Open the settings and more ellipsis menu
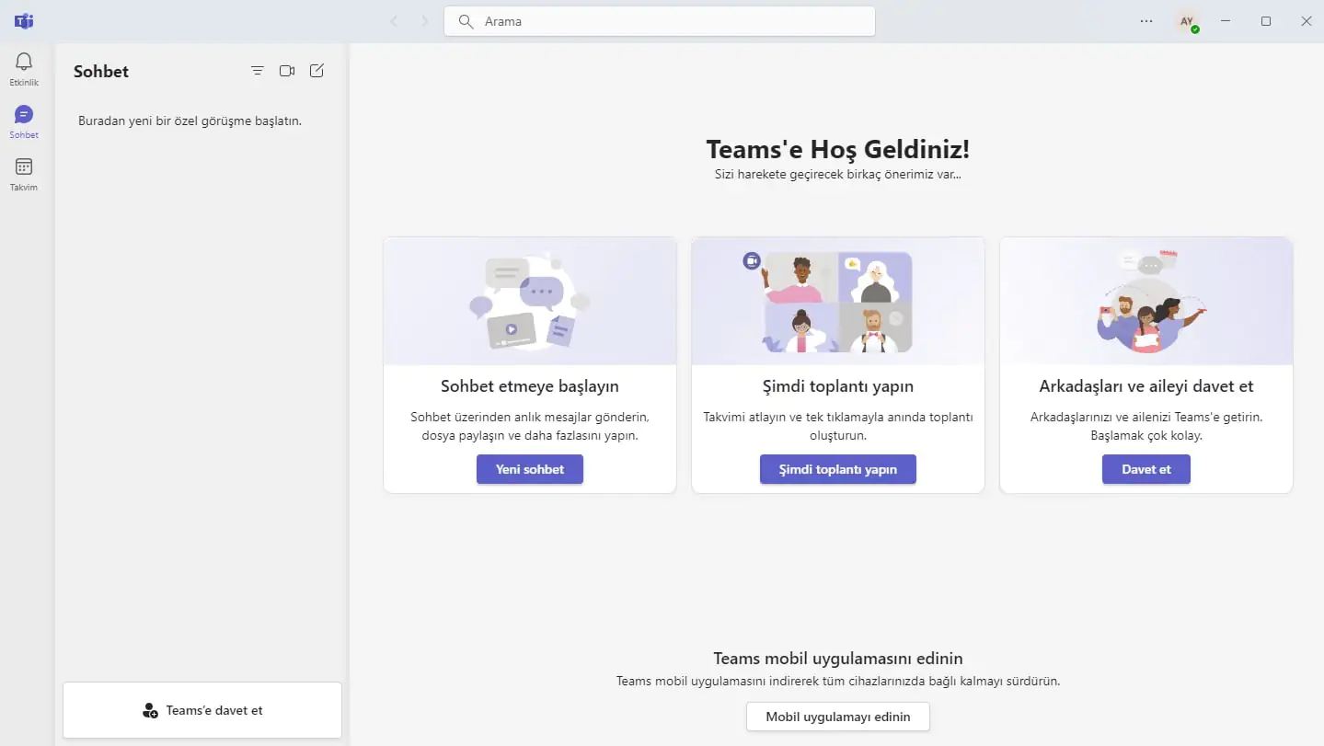 [x=1146, y=21]
